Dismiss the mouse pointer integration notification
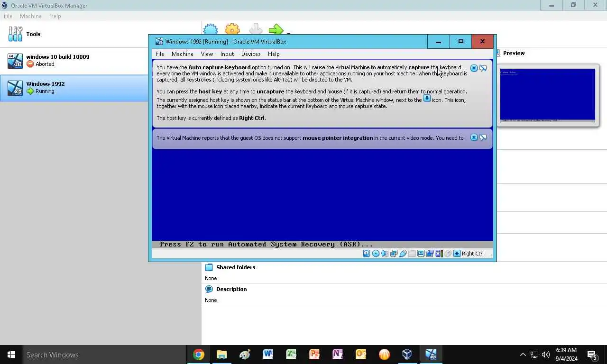This screenshot has height=364, width=607. click(474, 137)
